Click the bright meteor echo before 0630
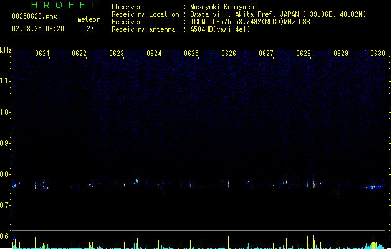The height and width of the screenshot is (249, 392). (373, 187)
